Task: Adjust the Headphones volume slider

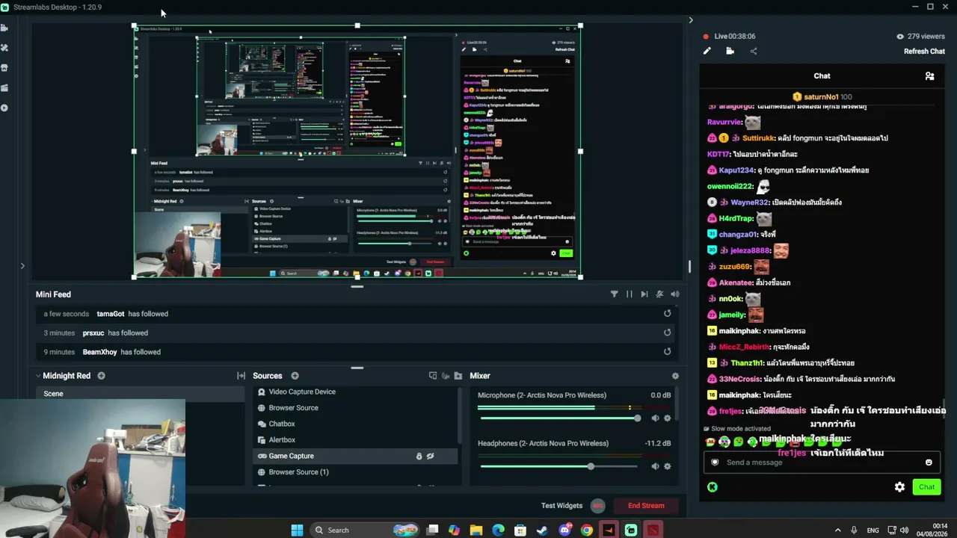Action: (x=559, y=466)
